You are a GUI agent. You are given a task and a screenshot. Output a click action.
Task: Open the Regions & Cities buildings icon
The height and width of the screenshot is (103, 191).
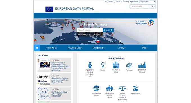[x=116, y=65]
